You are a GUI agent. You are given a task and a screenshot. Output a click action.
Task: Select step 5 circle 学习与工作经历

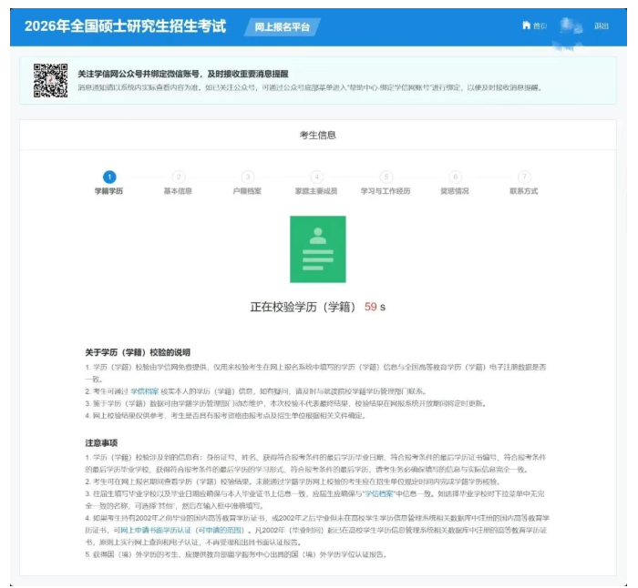click(386, 177)
